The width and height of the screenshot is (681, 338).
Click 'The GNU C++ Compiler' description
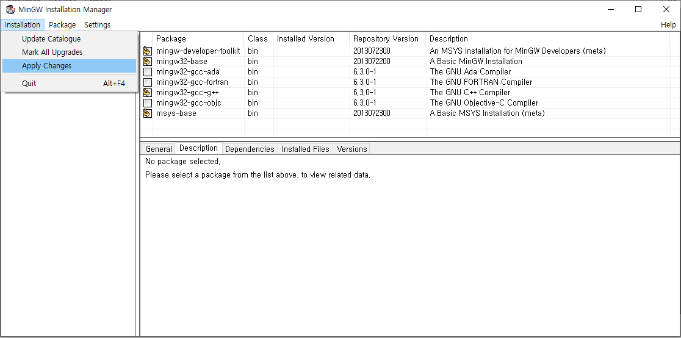click(x=470, y=93)
